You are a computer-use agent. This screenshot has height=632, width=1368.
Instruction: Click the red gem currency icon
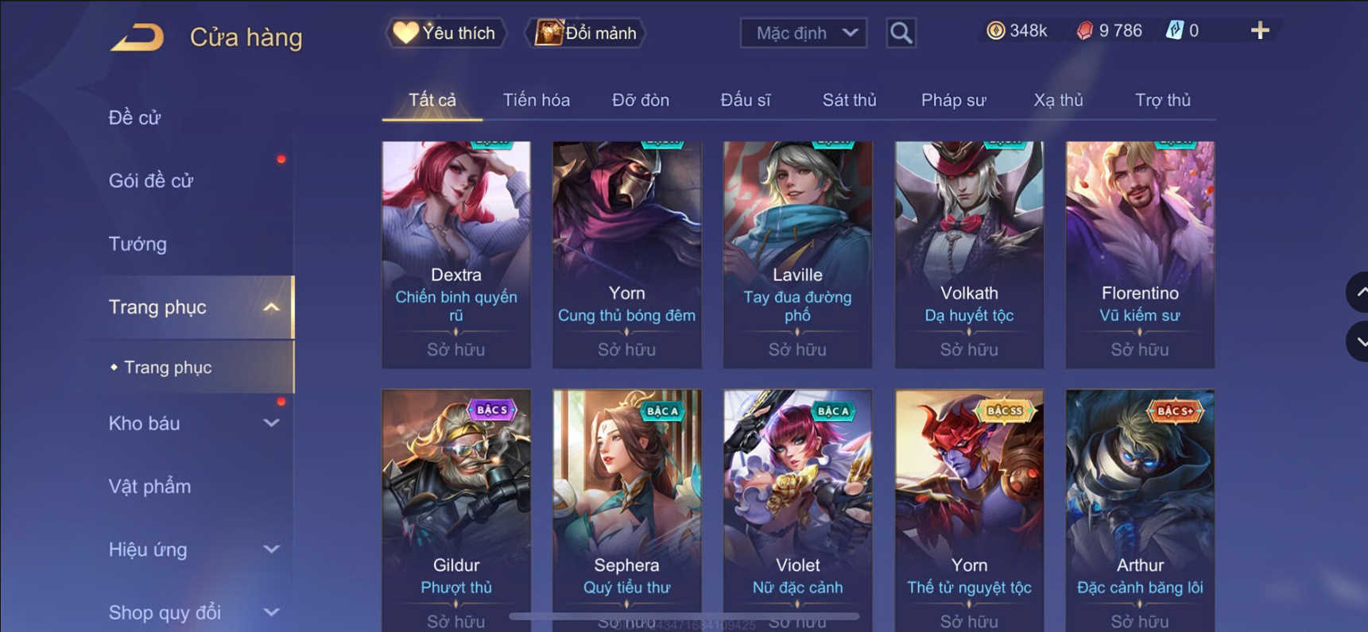(1084, 30)
